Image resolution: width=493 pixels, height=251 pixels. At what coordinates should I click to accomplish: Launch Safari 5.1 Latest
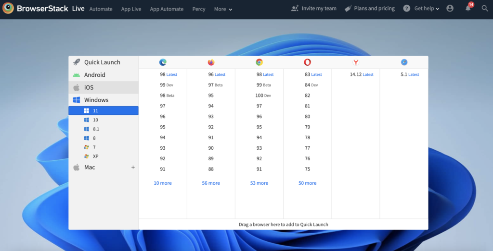pos(410,74)
